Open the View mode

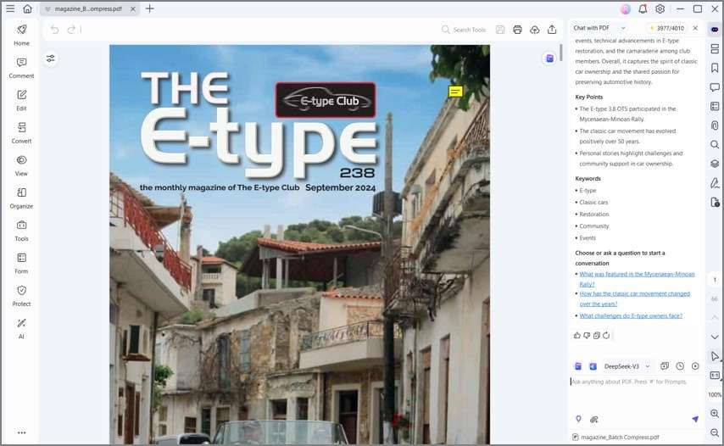tap(21, 165)
